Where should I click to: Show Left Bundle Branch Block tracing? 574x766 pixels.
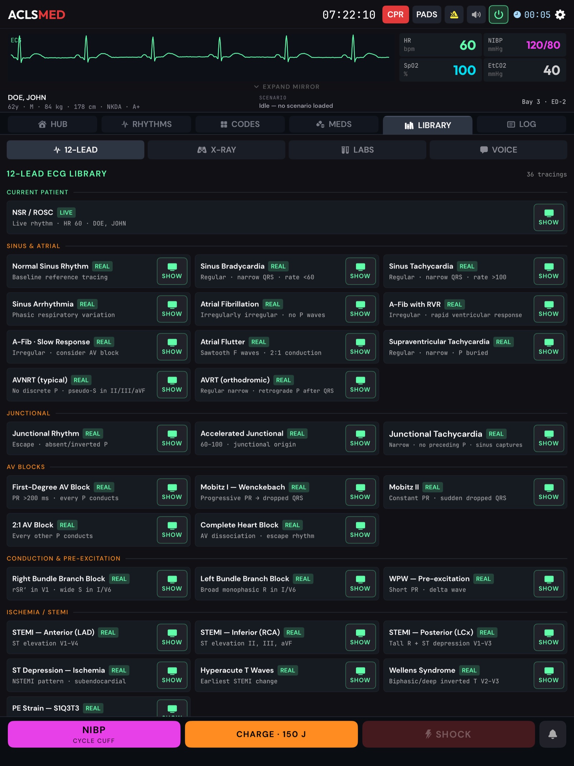360,584
